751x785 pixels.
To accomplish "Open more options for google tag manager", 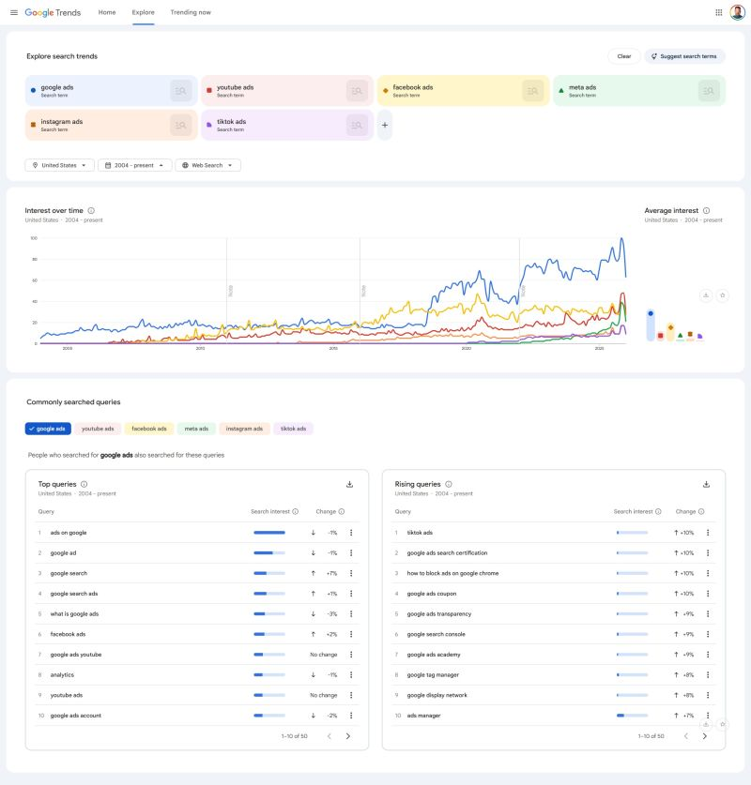I will (708, 675).
